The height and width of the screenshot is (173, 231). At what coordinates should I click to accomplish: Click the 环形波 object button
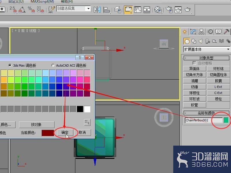(x=194, y=99)
